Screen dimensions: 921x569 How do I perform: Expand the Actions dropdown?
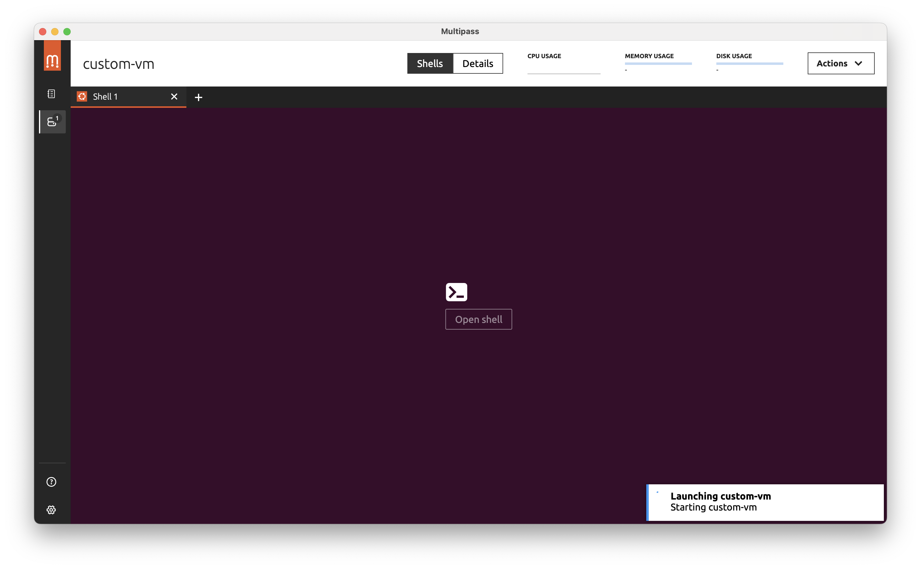pos(841,63)
